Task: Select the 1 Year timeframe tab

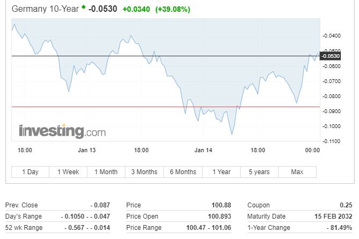Action: tap(221, 172)
